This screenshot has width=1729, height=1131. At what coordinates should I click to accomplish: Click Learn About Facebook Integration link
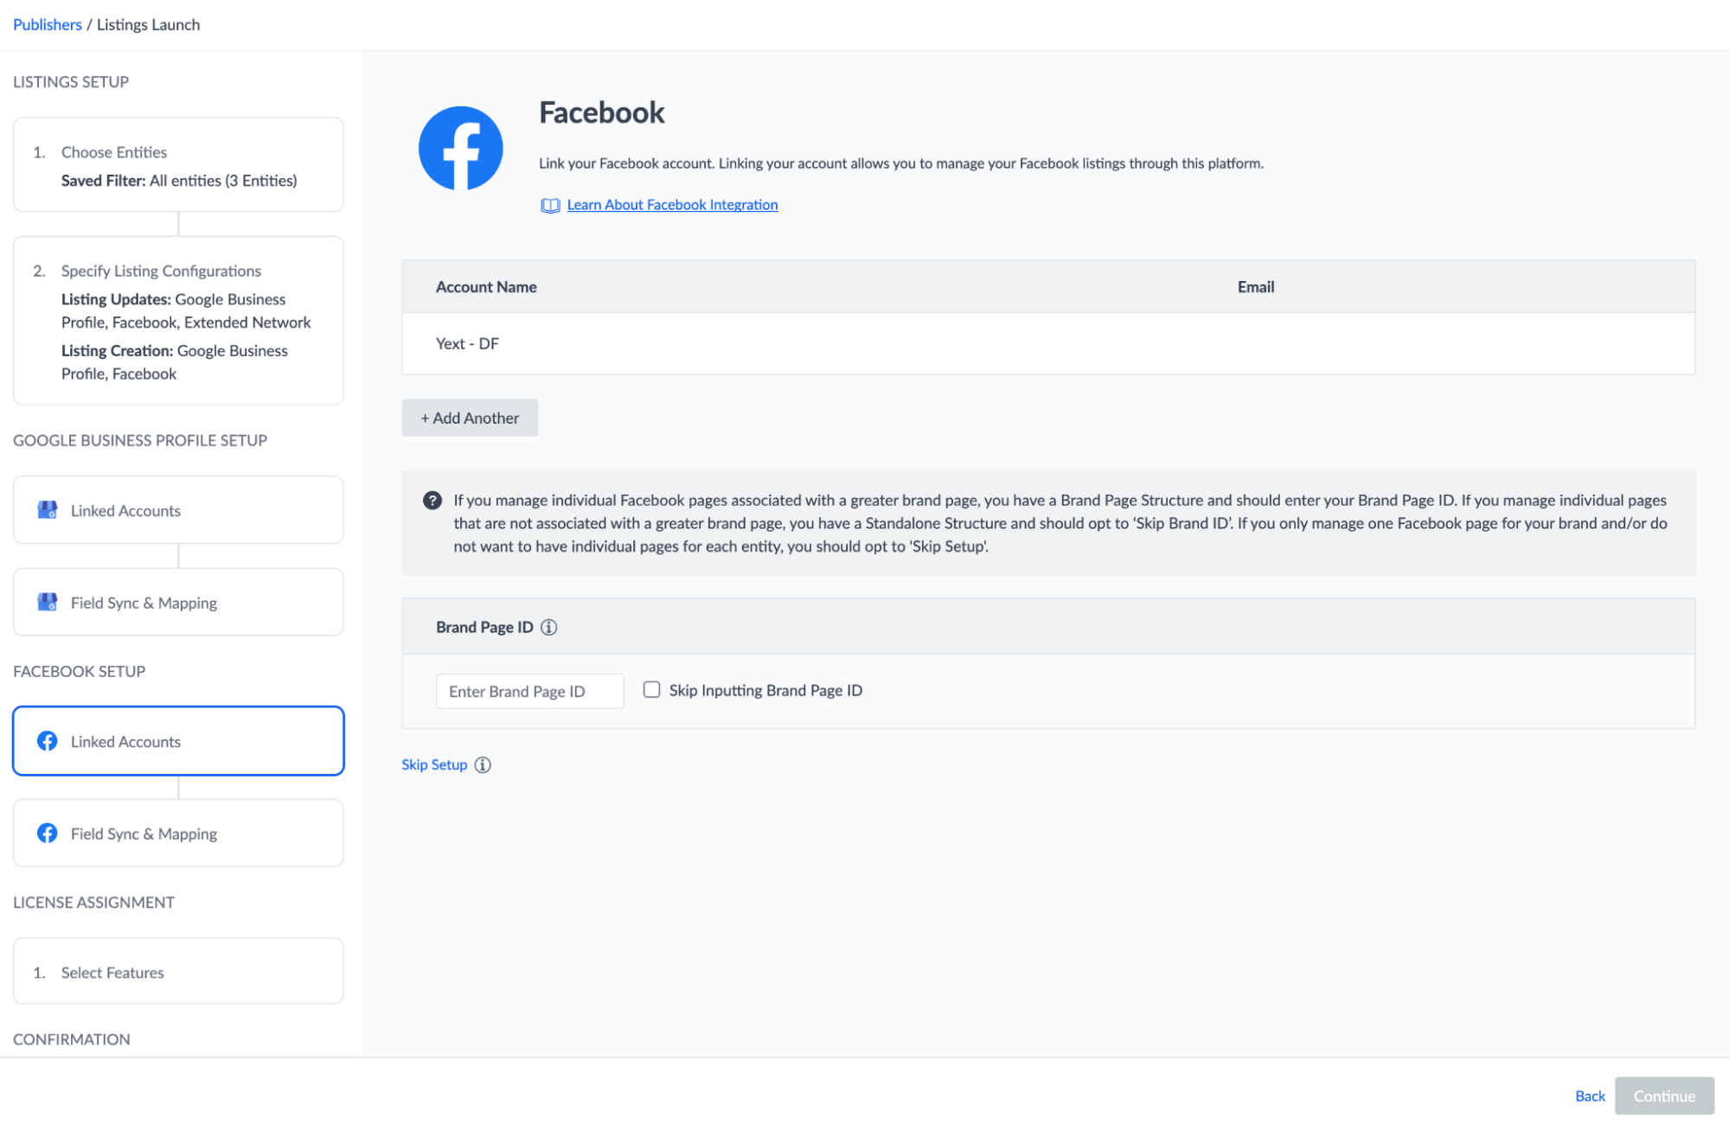click(x=674, y=204)
